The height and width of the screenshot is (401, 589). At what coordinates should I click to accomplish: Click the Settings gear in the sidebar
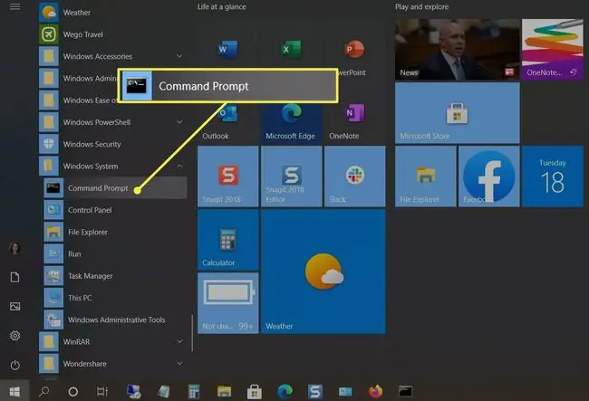click(15, 335)
